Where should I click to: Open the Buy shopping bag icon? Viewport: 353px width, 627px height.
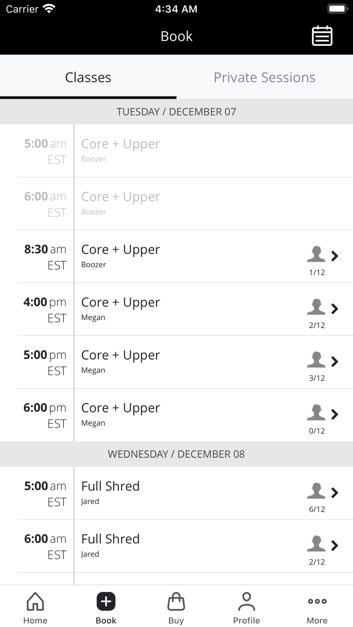(x=176, y=601)
